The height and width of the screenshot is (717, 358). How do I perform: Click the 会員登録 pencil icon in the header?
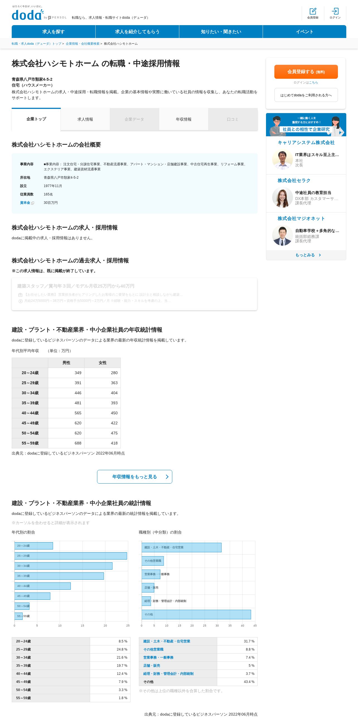coord(313,11)
